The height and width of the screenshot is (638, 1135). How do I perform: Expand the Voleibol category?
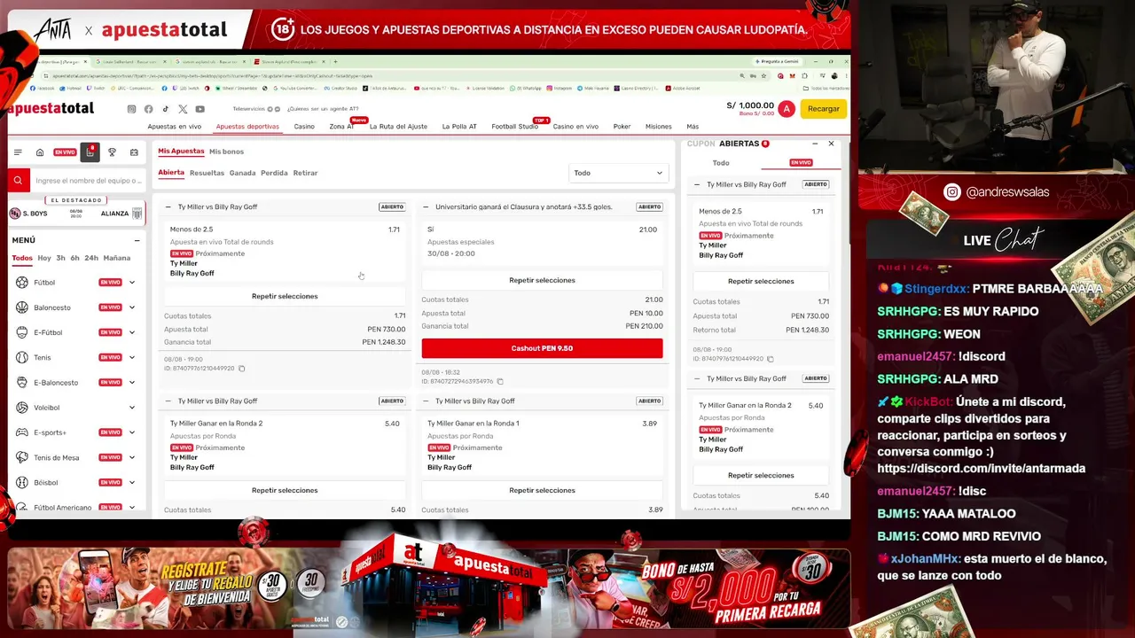(132, 408)
